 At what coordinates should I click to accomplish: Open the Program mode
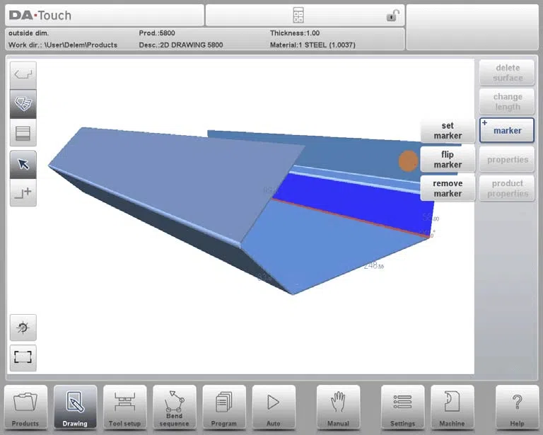(224, 407)
